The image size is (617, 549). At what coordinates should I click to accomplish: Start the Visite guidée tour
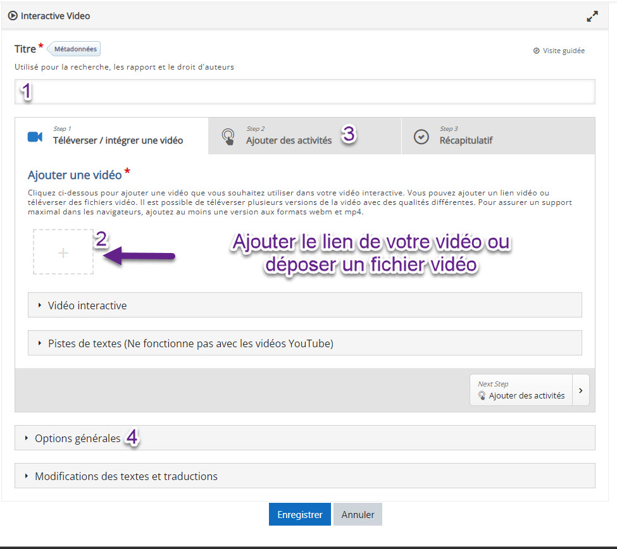coord(559,51)
